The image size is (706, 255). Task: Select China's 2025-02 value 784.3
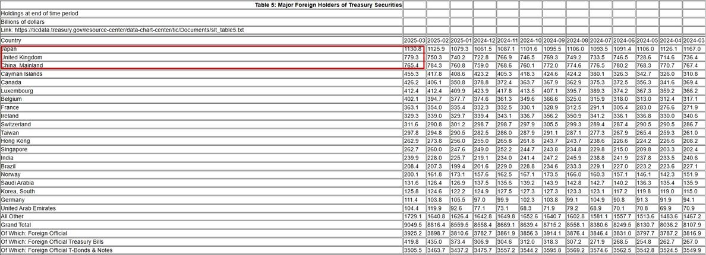437,66
